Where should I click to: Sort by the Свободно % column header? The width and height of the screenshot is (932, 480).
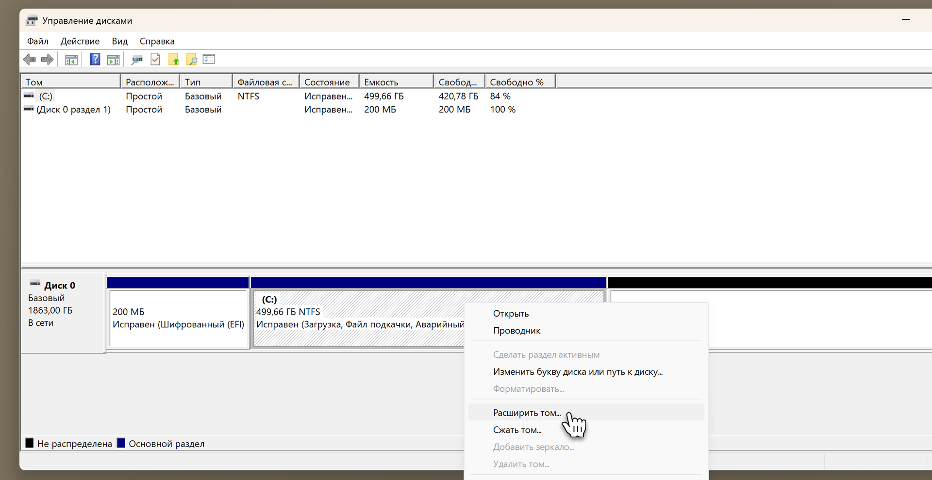click(519, 82)
